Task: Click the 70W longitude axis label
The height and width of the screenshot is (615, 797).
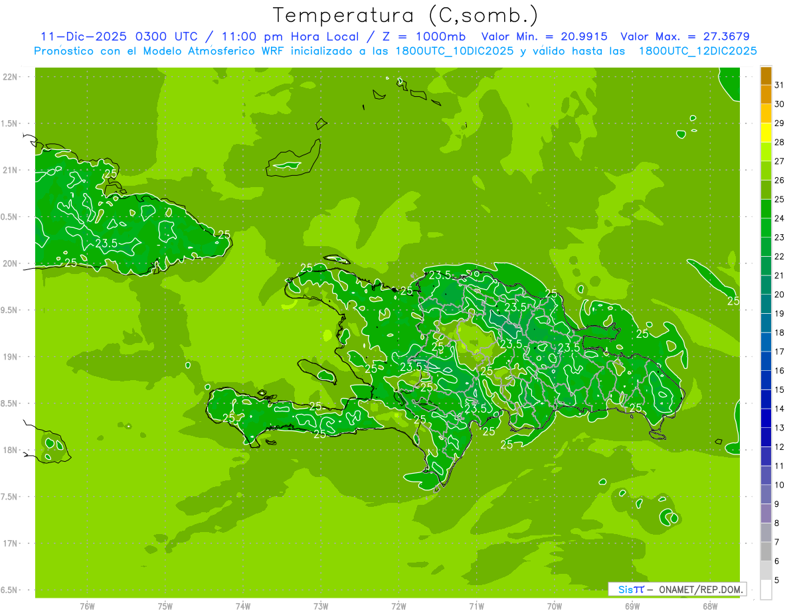Action: pyautogui.click(x=555, y=606)
